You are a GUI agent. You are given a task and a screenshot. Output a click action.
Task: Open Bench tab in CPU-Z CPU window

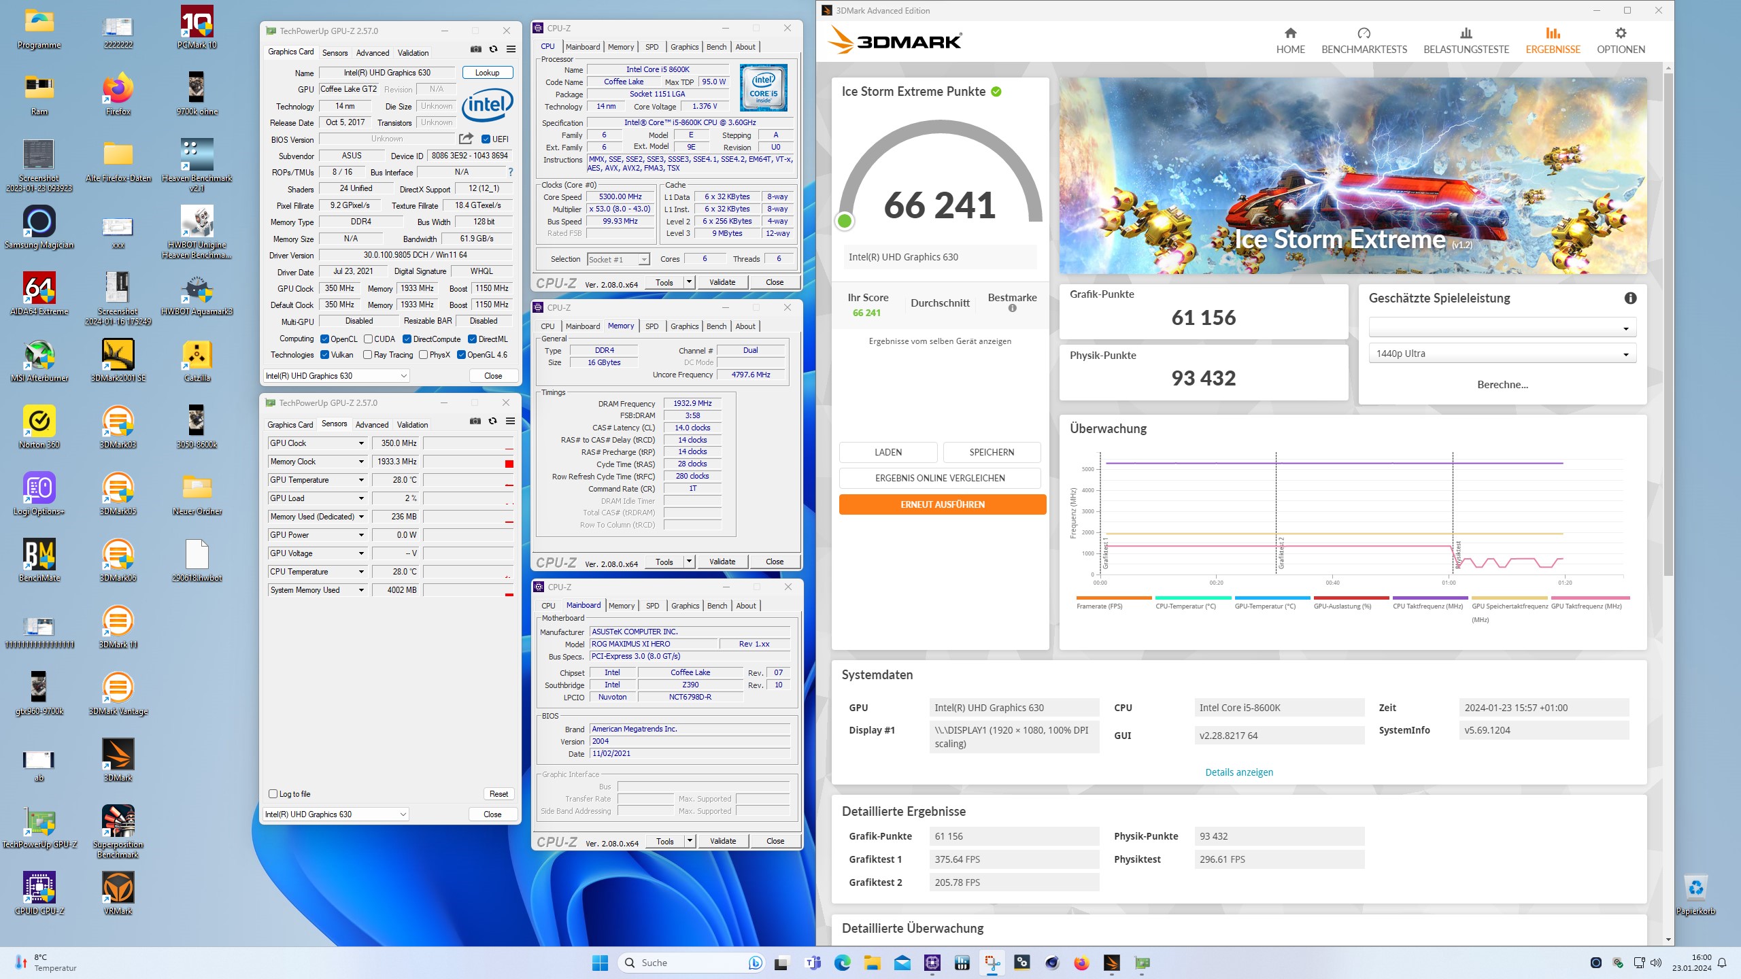click(x=716, y=47)
